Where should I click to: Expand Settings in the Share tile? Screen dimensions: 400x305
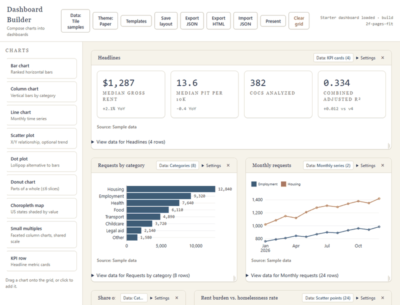pos(159,298)
